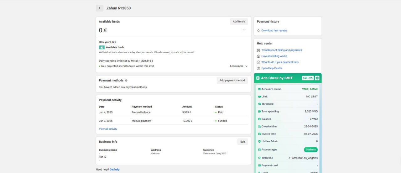
Task: Open SMIT Ads Check settings gear
Action: click(317, 78)
